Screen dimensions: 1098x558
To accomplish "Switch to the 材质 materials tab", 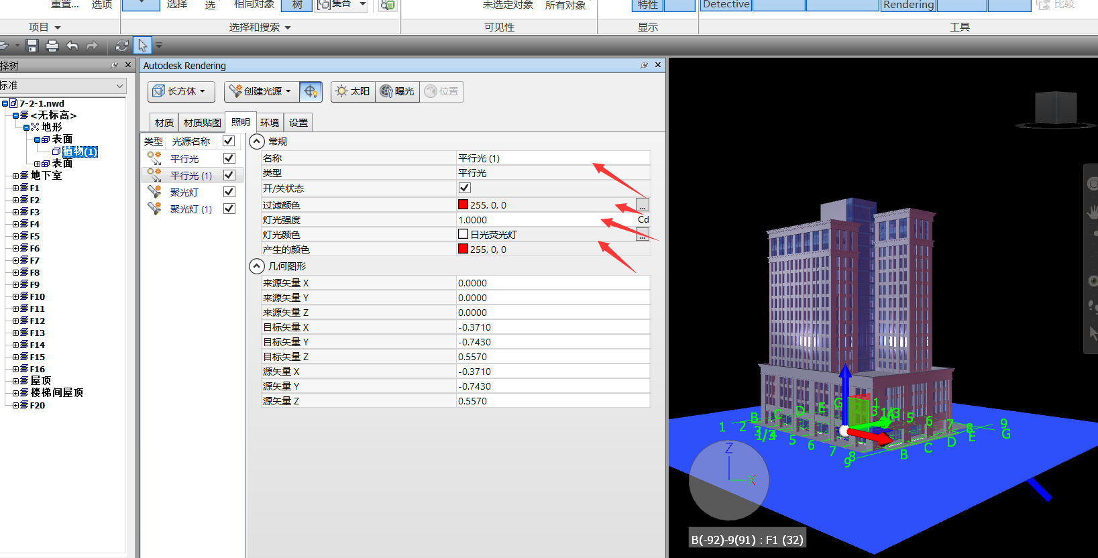I will [164, 123].
